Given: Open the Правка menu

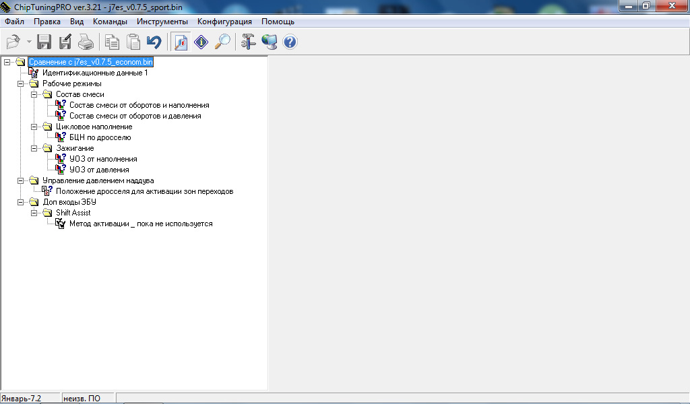Looking at the screenshot, I should click(47, 22).
